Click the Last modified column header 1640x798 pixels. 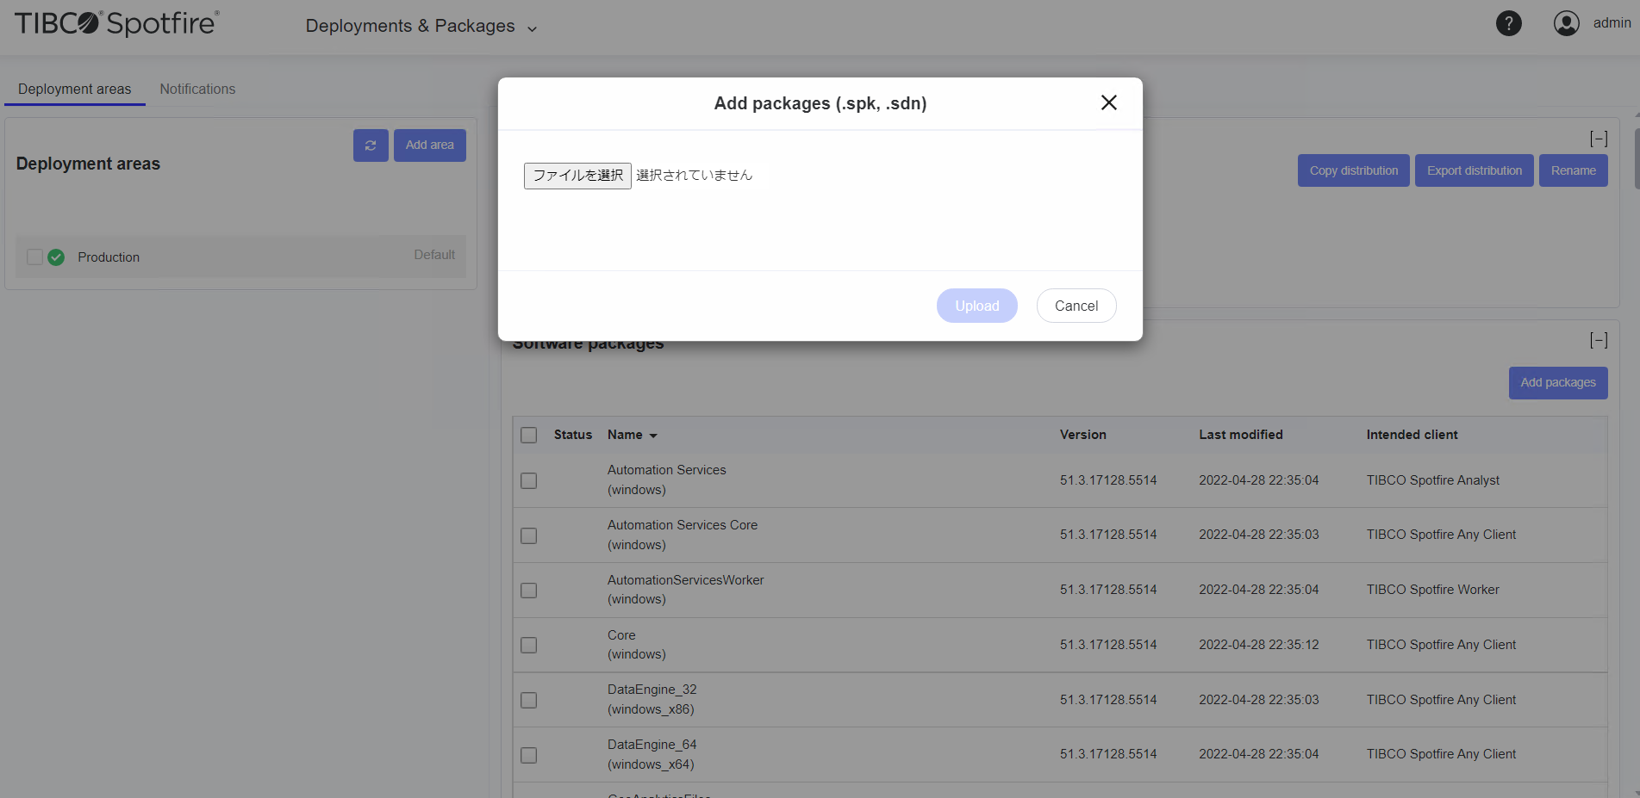pyautogui.click(x=1241, y=435)
